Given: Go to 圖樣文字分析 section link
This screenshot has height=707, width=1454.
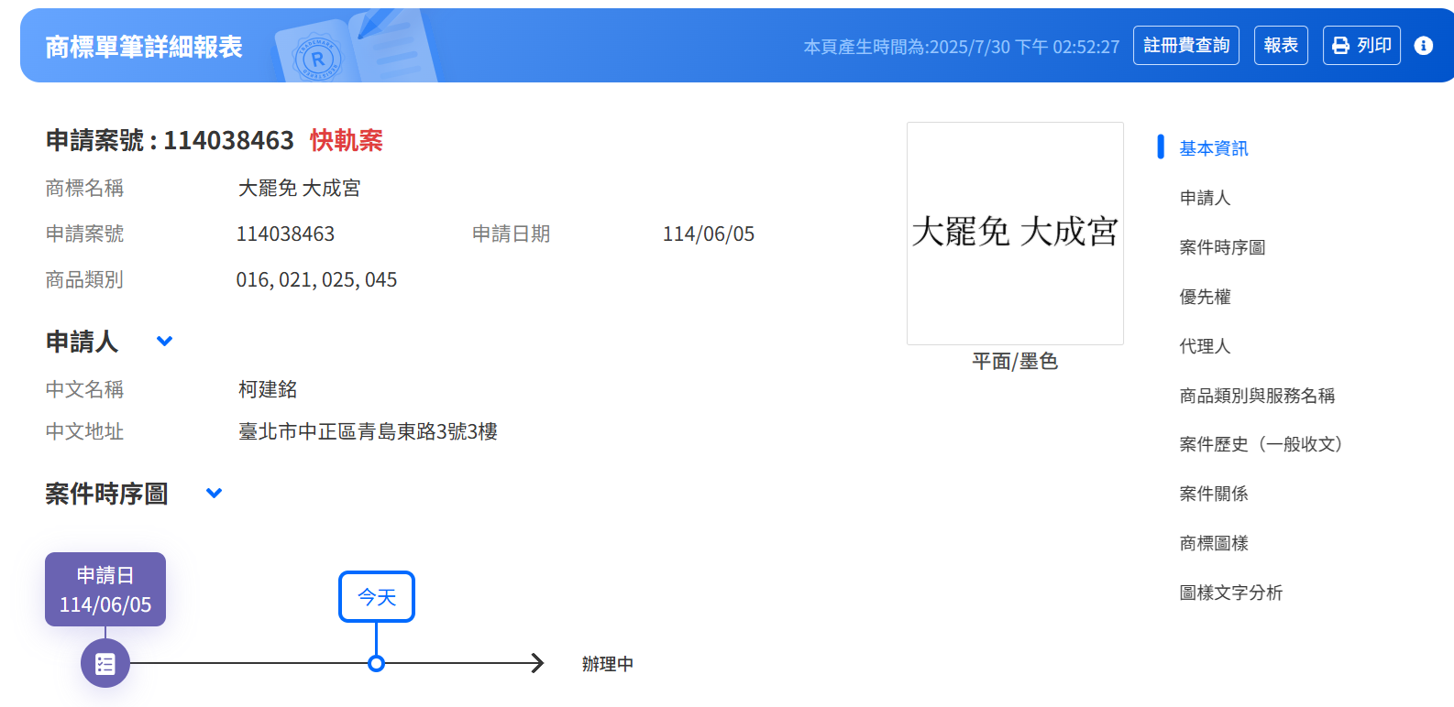Looking at the screenshot, I should [x=1231, y=593].
